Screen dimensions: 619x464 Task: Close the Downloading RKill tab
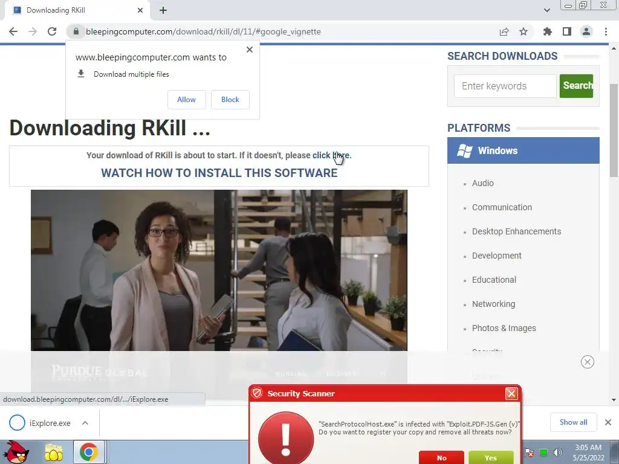(140, 10)
